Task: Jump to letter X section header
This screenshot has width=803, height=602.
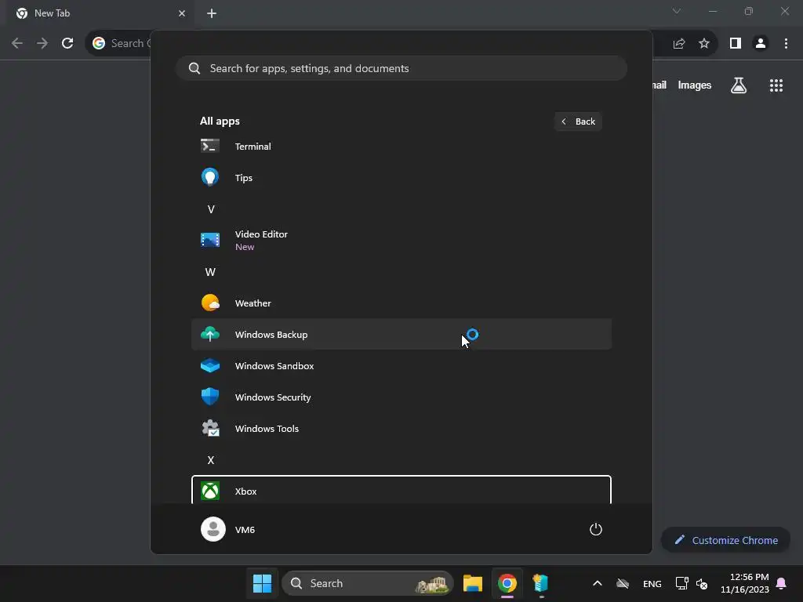Action: 210,459
